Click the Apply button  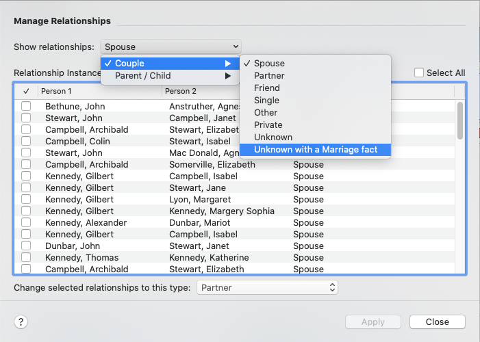coord(372,321)
